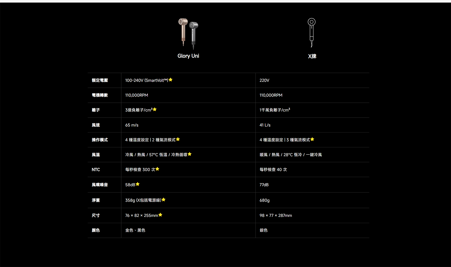This screenshot has width=451, height=267.
Task: Click the star beside 冷熱循環
Action: point(190,154)
